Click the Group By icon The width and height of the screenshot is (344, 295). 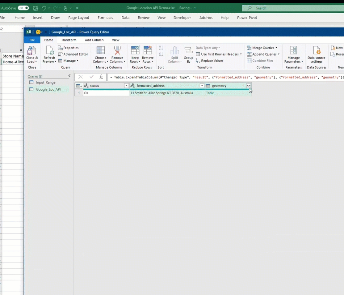(x=188, y=50)
